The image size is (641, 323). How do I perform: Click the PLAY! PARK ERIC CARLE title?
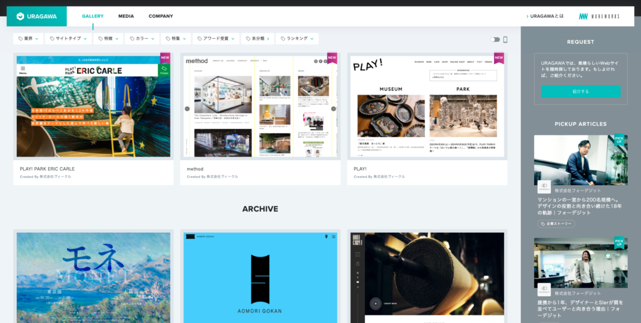click(48, 169)
